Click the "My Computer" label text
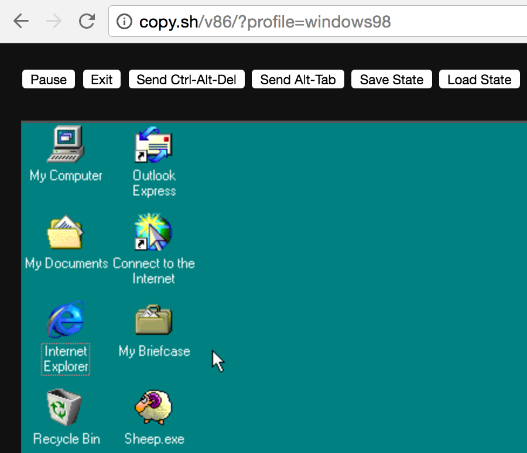 (66, 176)
